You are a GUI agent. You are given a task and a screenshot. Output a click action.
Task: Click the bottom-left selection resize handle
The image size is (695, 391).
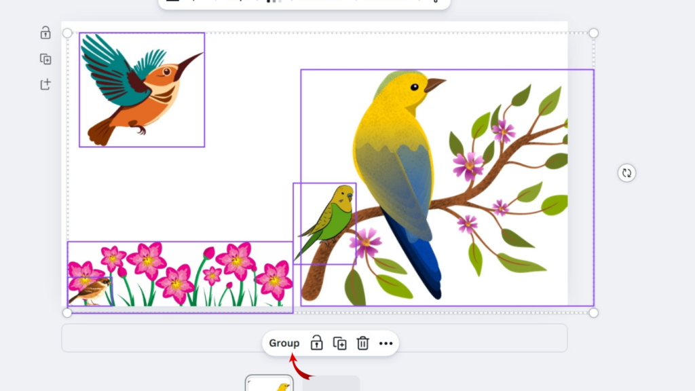(67, 312)
